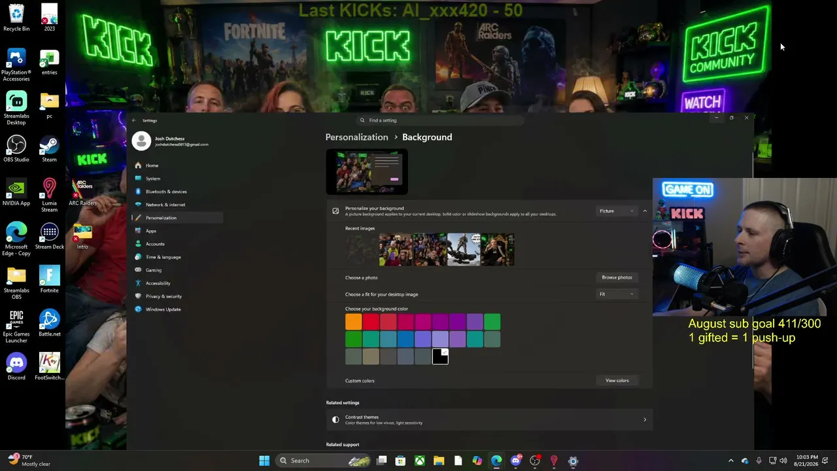The height and width of the screenshot is (471, 837).
Task: Go back using the Settings back arrow
Action: click(134, 120)
